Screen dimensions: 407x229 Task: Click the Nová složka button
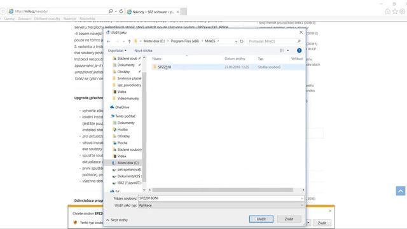tap(143, 51)
